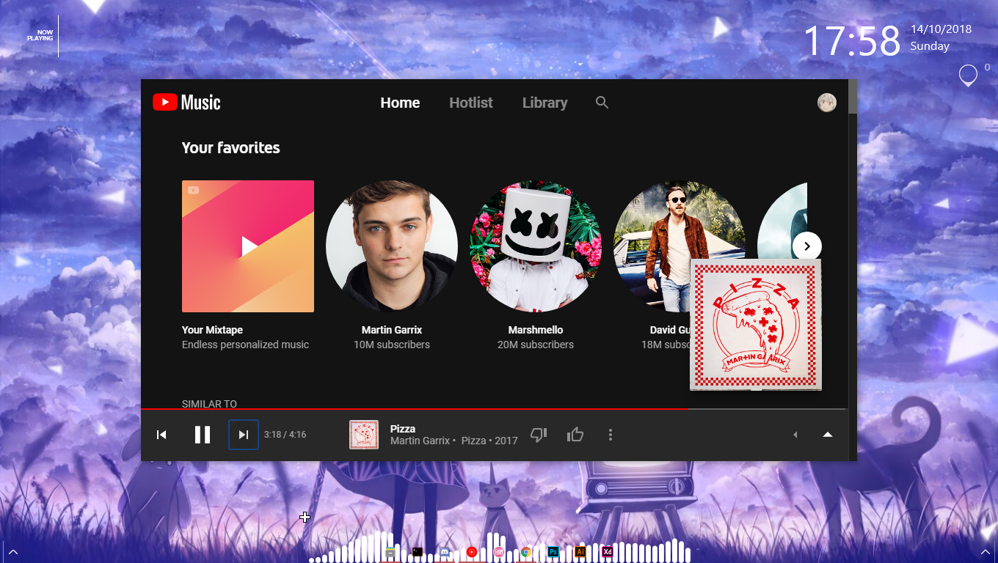Launch Chrome from the taskbar
The width and height of the screenshot is (998, 563).
tap(525, 551)
